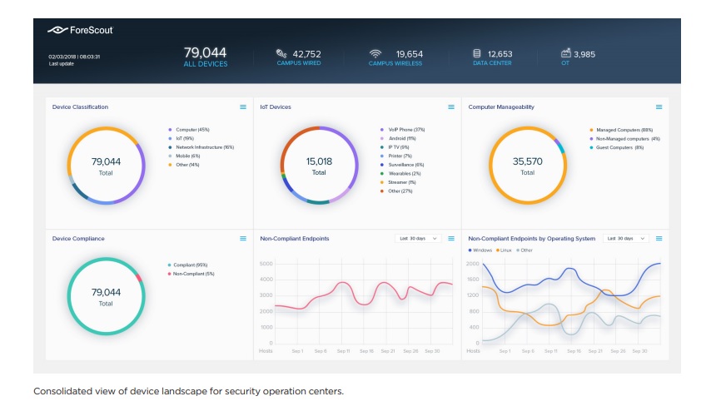Click the OT factory icon
Image resolution: width=716 pixels, height=416 pixels.
[x=566, y=54]
